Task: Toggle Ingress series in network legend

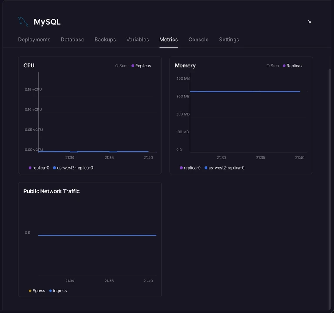Action: [58, 291]
